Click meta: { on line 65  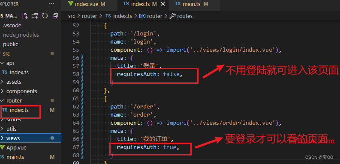click(x=122, y=131)
